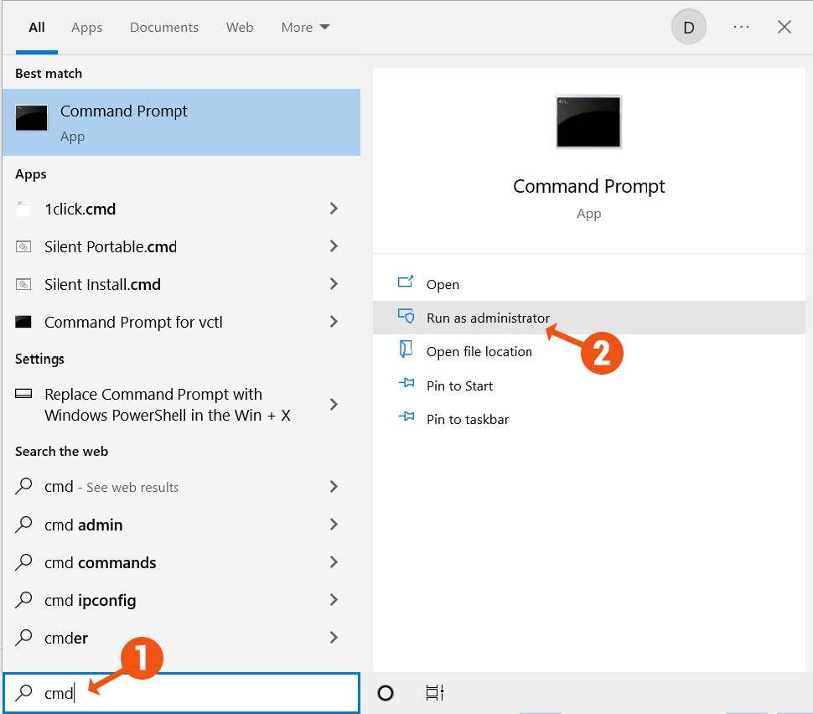Click the Command Prompt icon in best match
The width and height of the screenshot is (813, 714).
(x=31, y=117)
